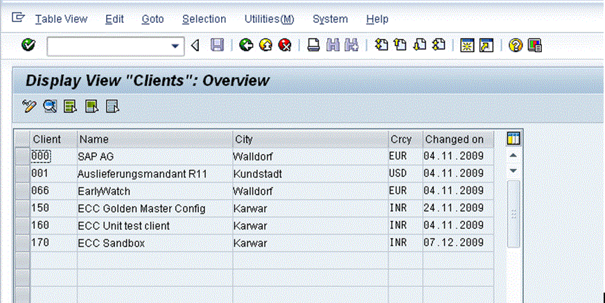Collapse command field using the triangle arrow
Screen dimensions: 605x303
195,46
